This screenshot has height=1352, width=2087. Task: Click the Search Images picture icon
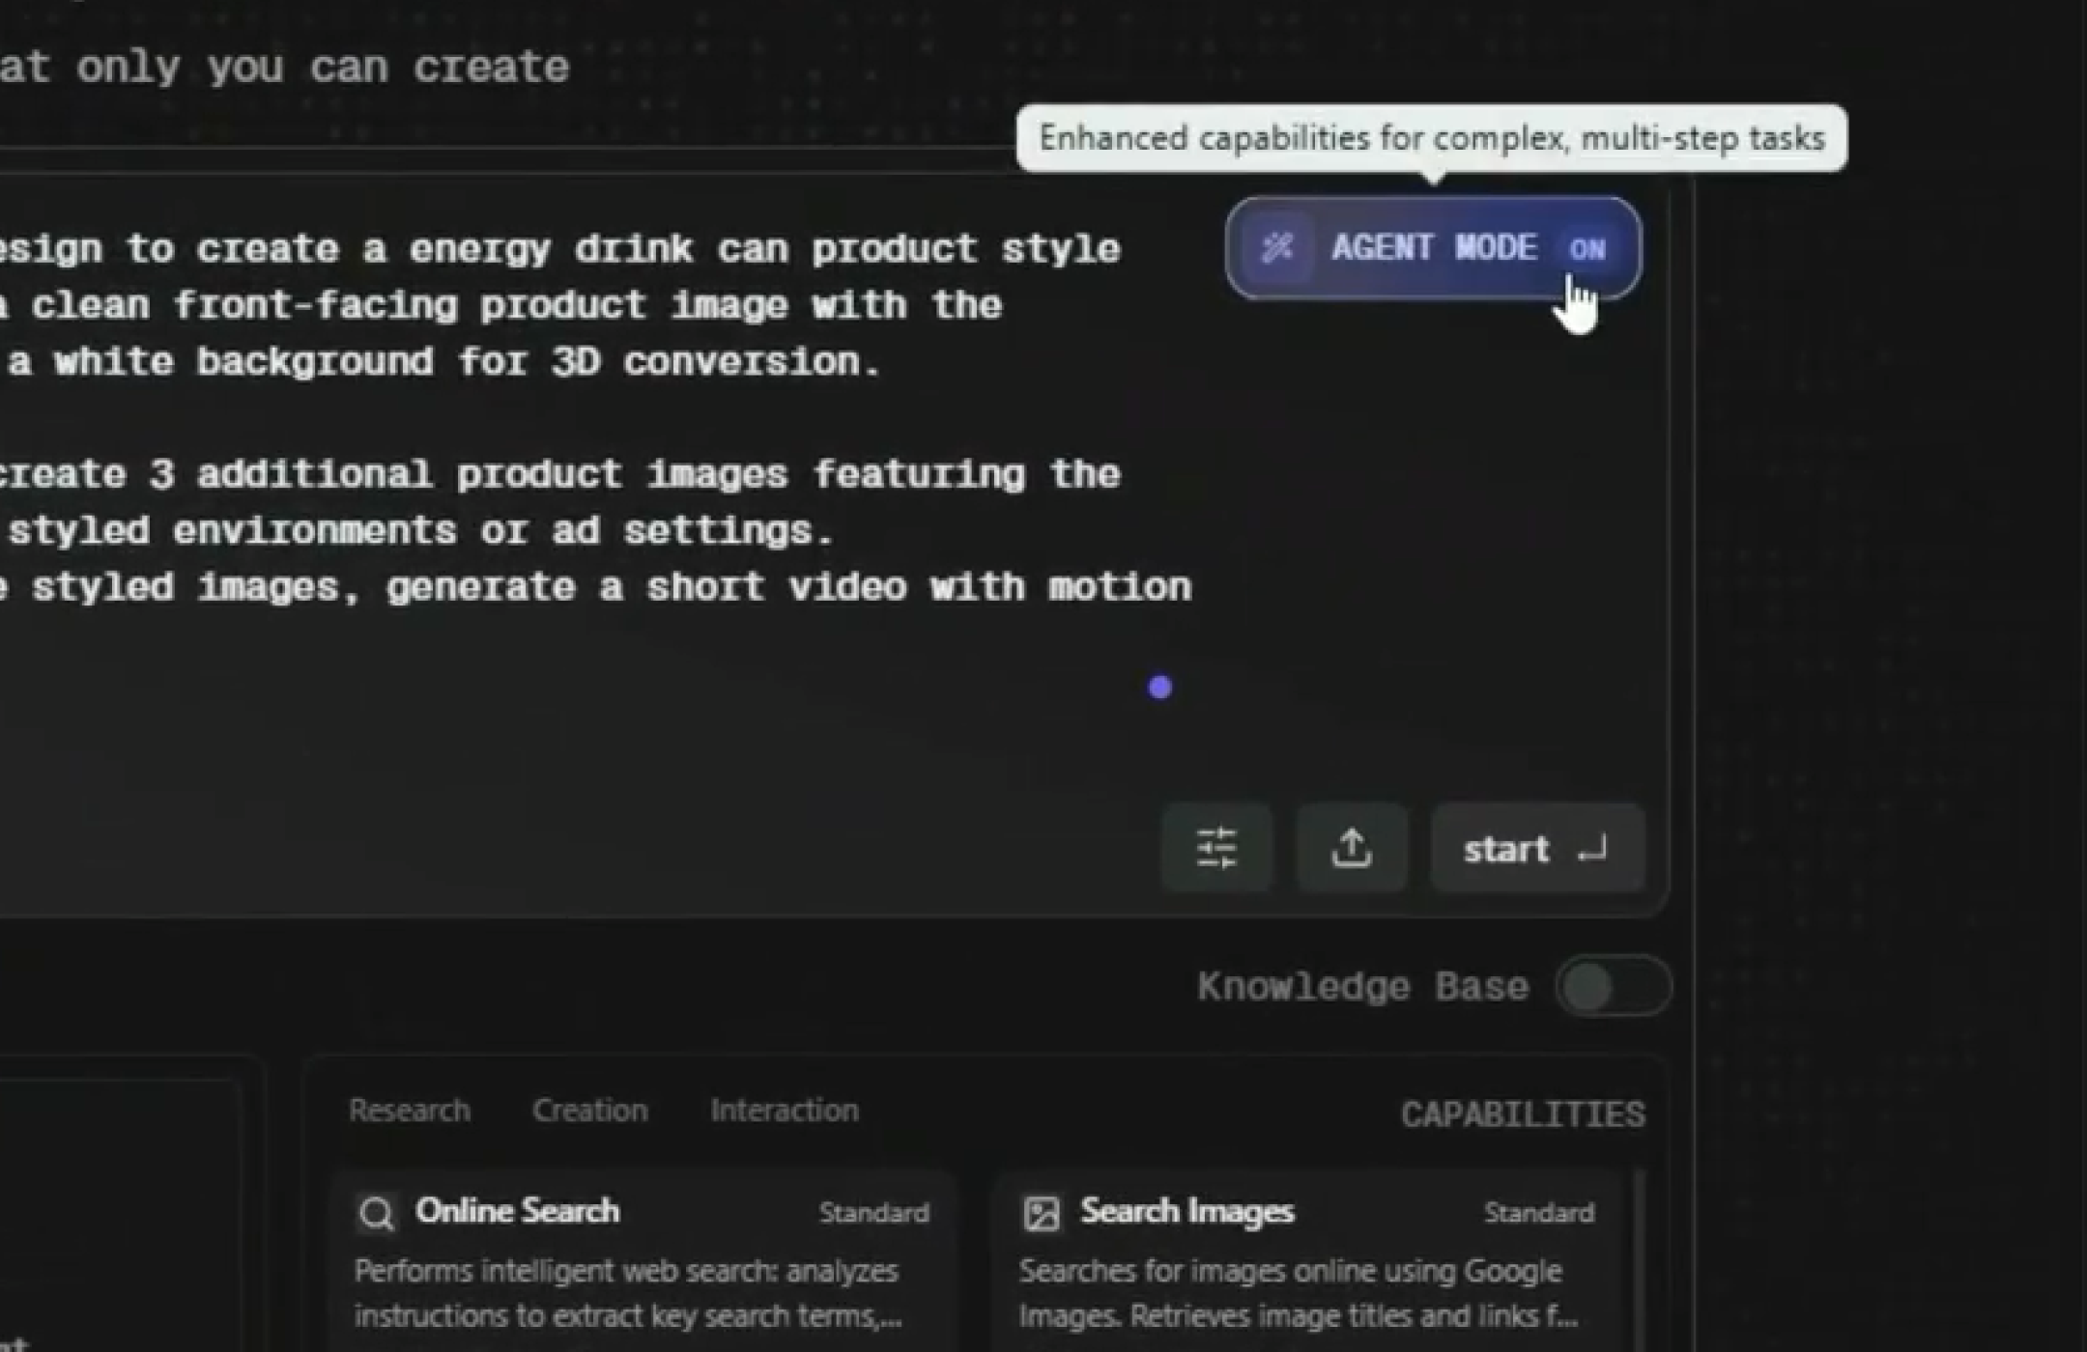[x=1042, y=1212]
